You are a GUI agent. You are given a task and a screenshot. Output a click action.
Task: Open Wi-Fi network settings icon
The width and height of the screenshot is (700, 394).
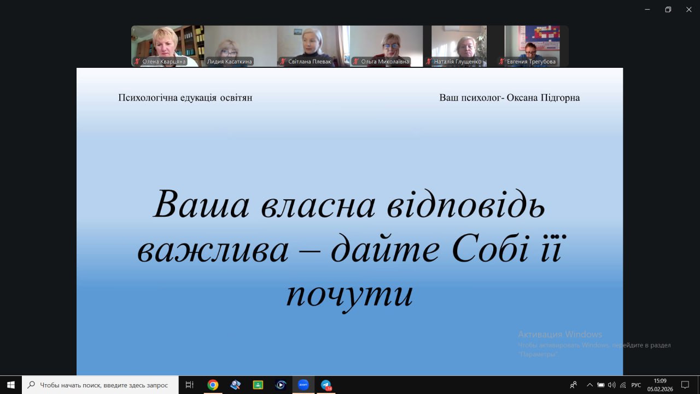click(x=623, y=385)
